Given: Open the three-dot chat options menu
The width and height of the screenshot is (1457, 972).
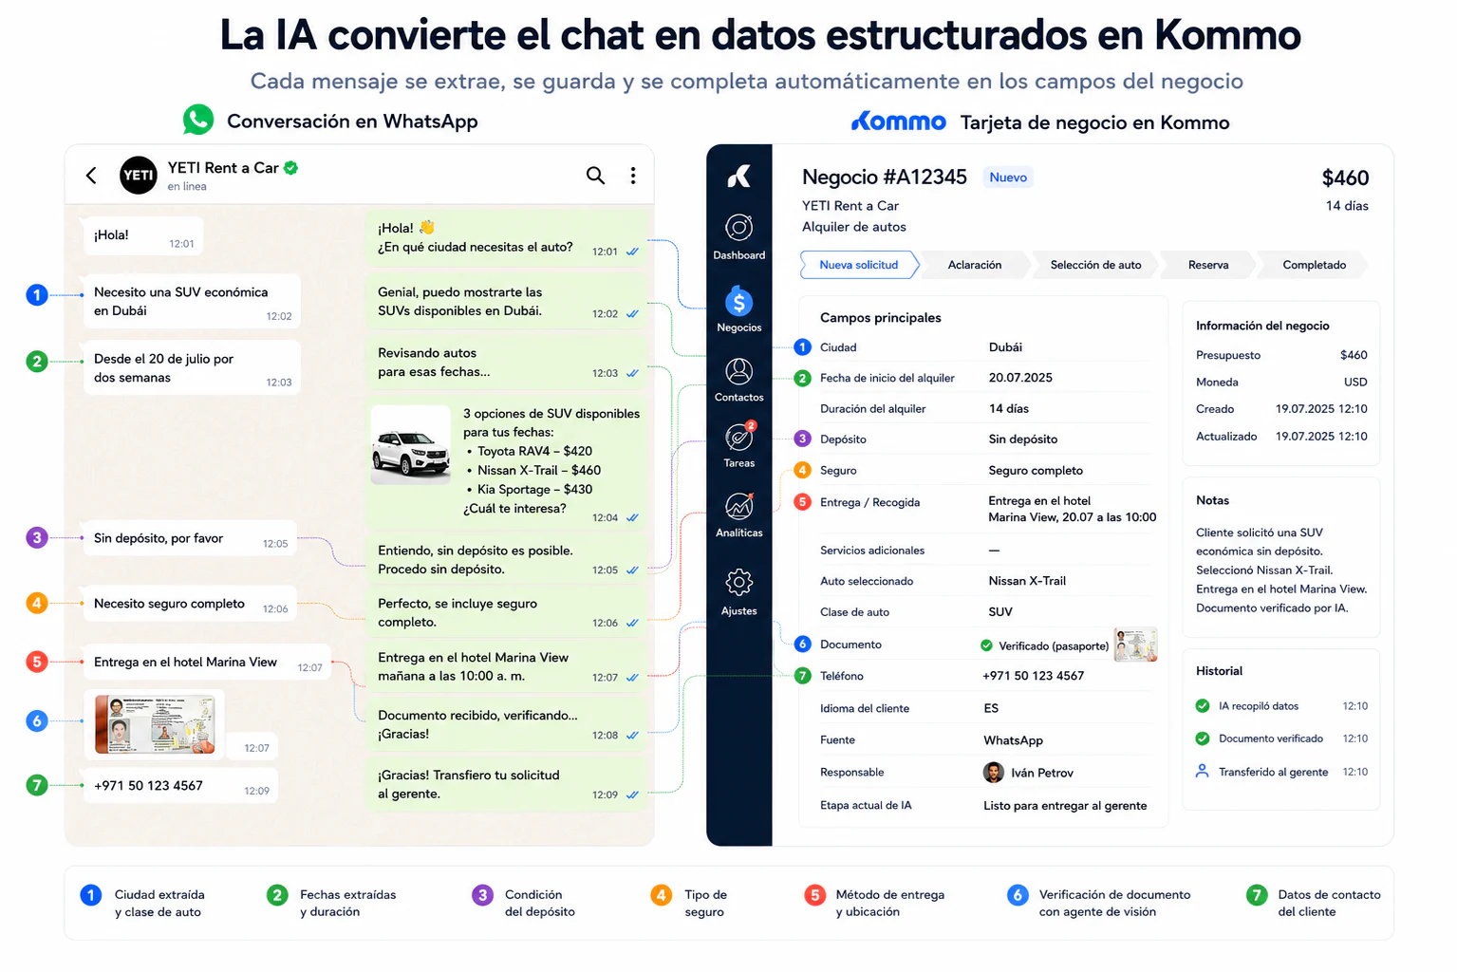Looking at the screenshot, I should [633, 176].
